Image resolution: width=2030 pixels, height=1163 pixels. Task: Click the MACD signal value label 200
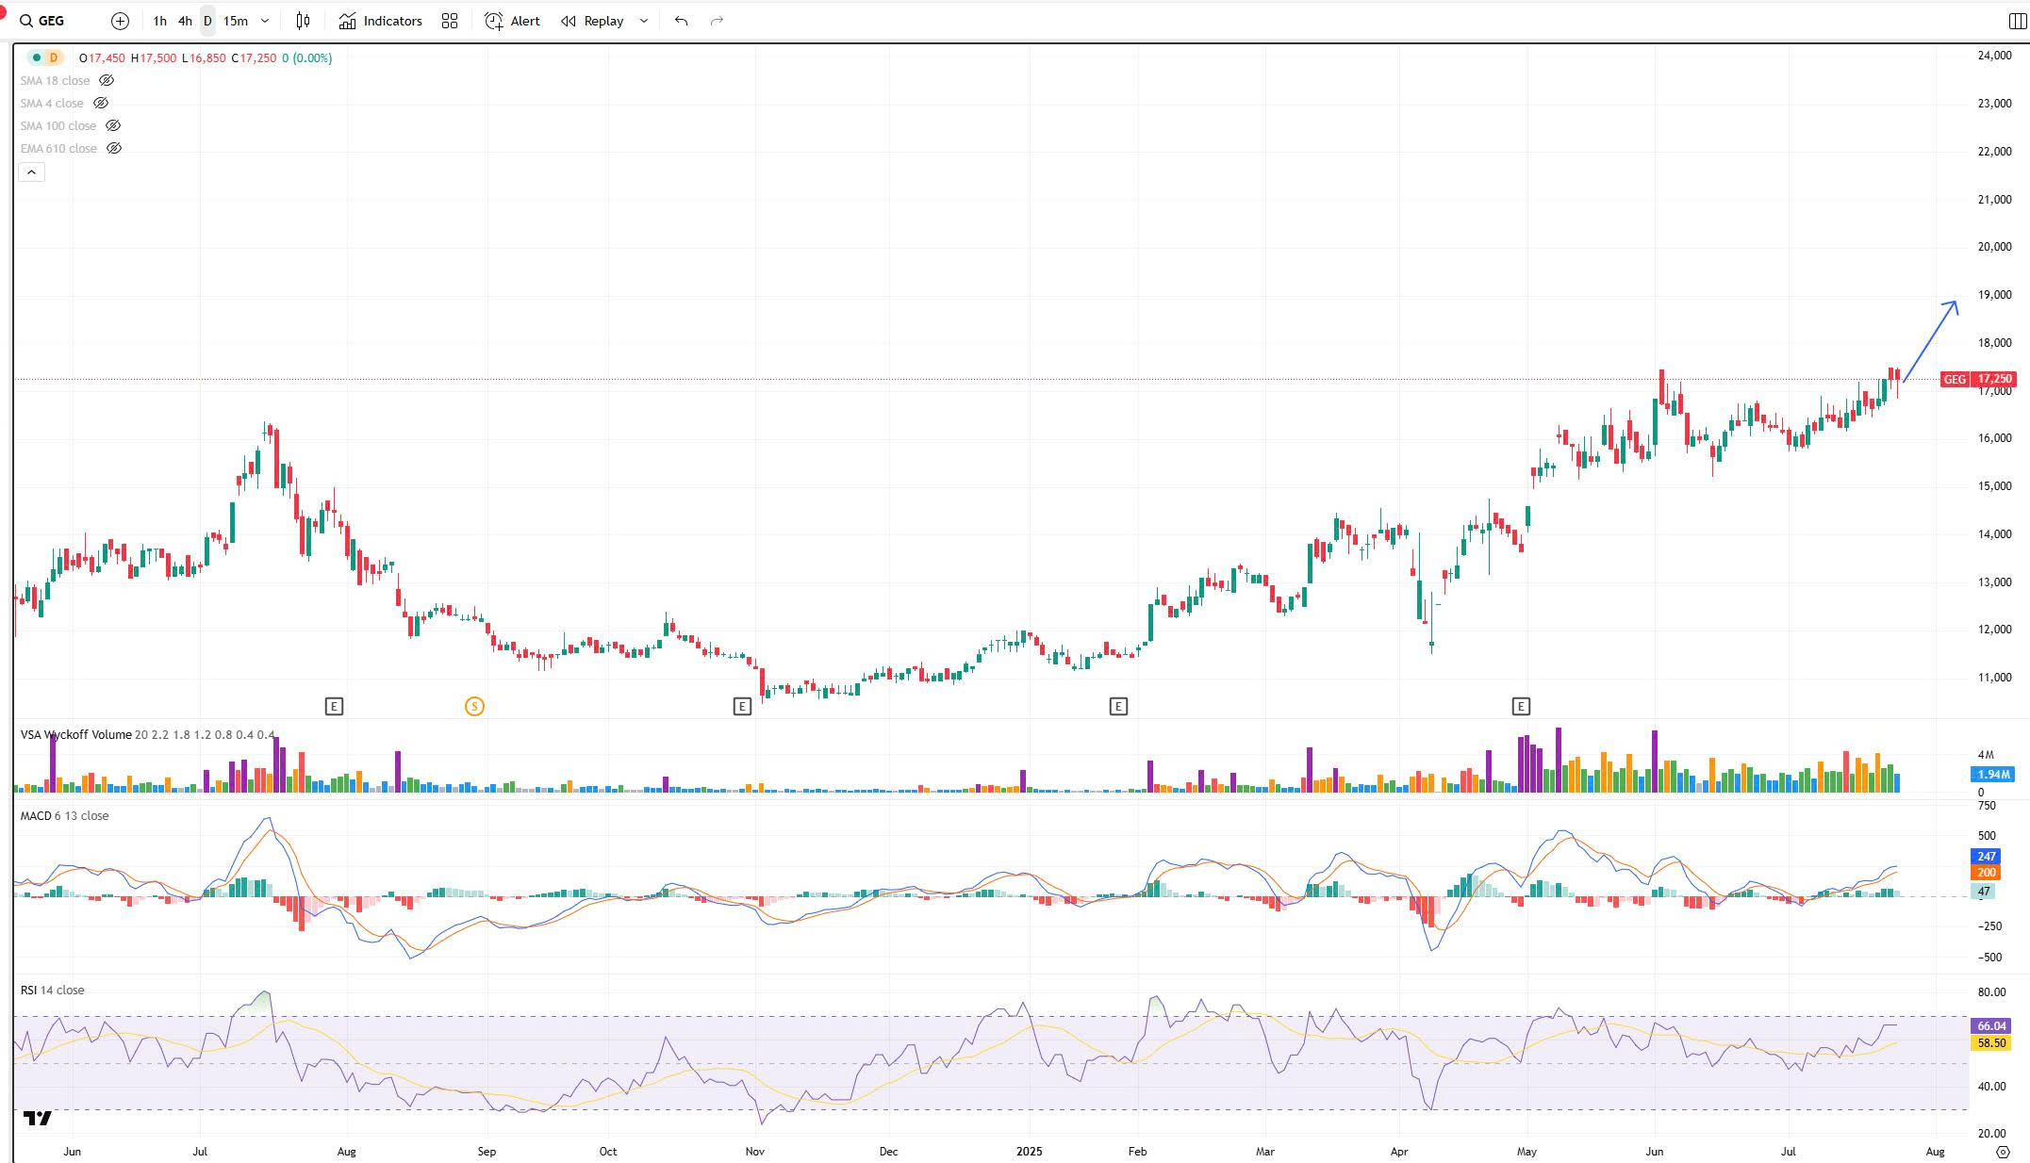point(1986,873)
